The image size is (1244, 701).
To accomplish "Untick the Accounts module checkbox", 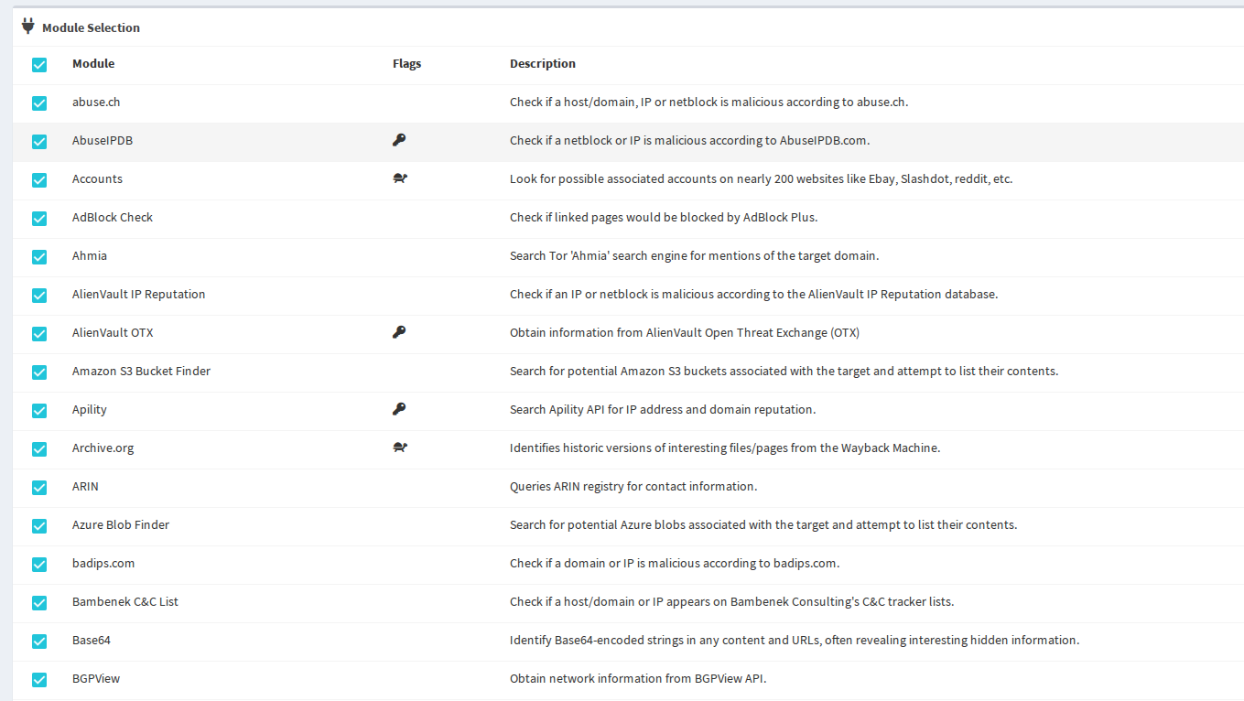I will (x=39, y=180).
